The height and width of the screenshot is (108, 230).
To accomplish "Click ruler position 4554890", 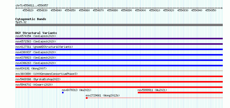I will point(126,10).
